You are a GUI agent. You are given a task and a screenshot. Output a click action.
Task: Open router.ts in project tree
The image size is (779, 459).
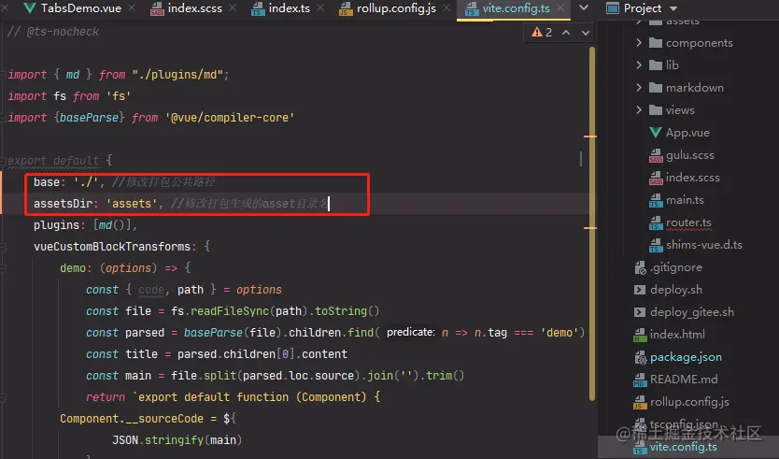tap(688, 222)
